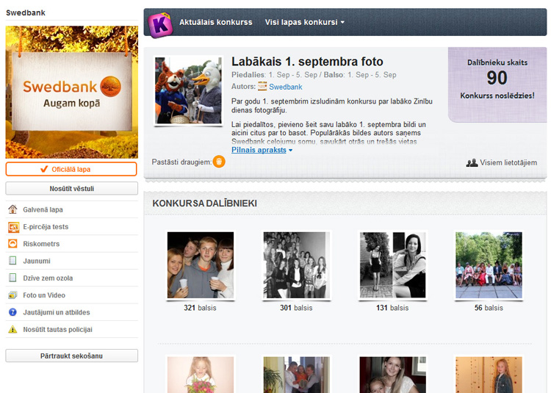Open the Aktuālais konkurss tab
This screenshot has height=393, width=551.
pos(216,22)
